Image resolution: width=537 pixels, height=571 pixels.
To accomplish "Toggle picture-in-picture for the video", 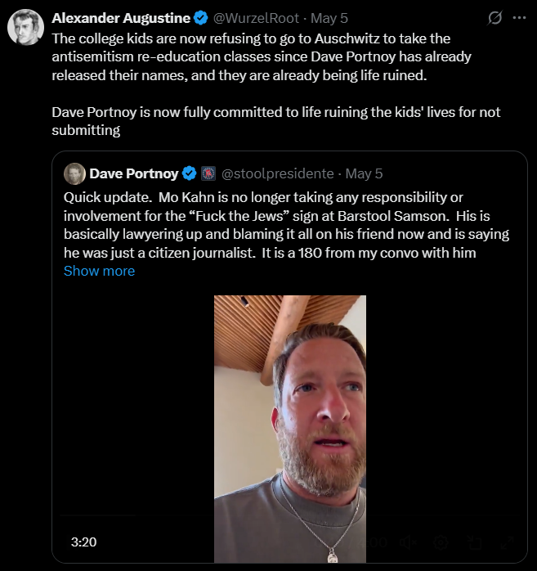I will pyautogui.click(x=474, y=542).
